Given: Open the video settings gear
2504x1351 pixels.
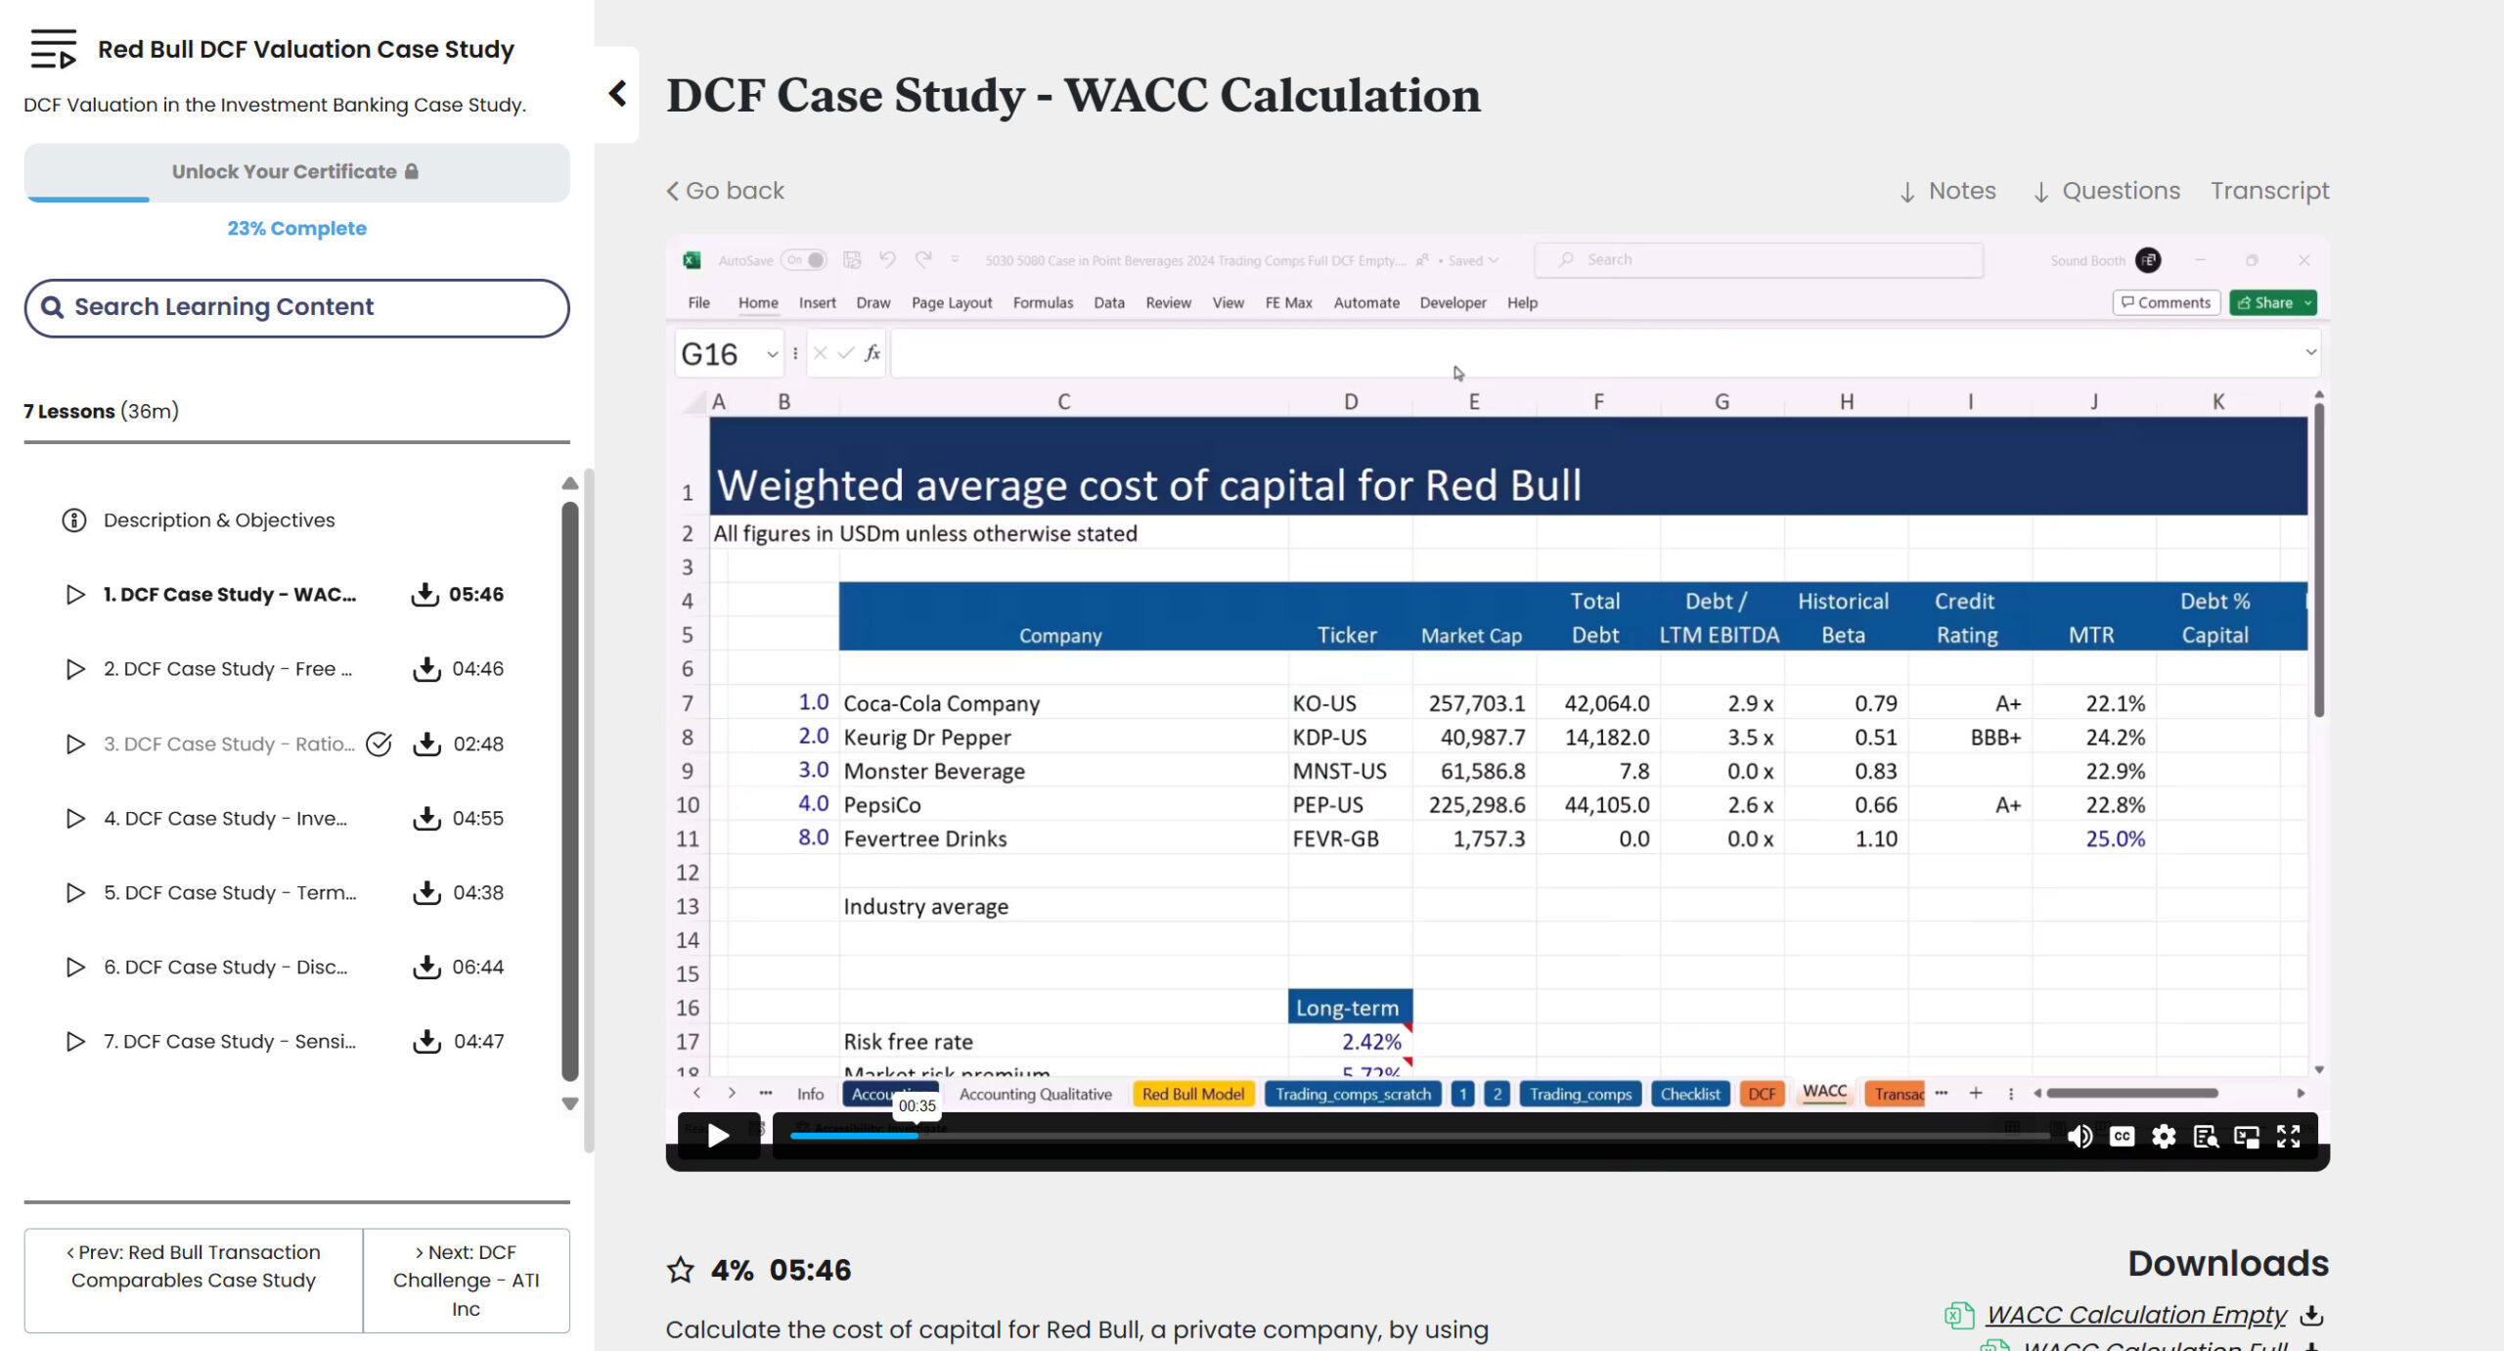Looking at the screenshot, I should 2164,1135.
